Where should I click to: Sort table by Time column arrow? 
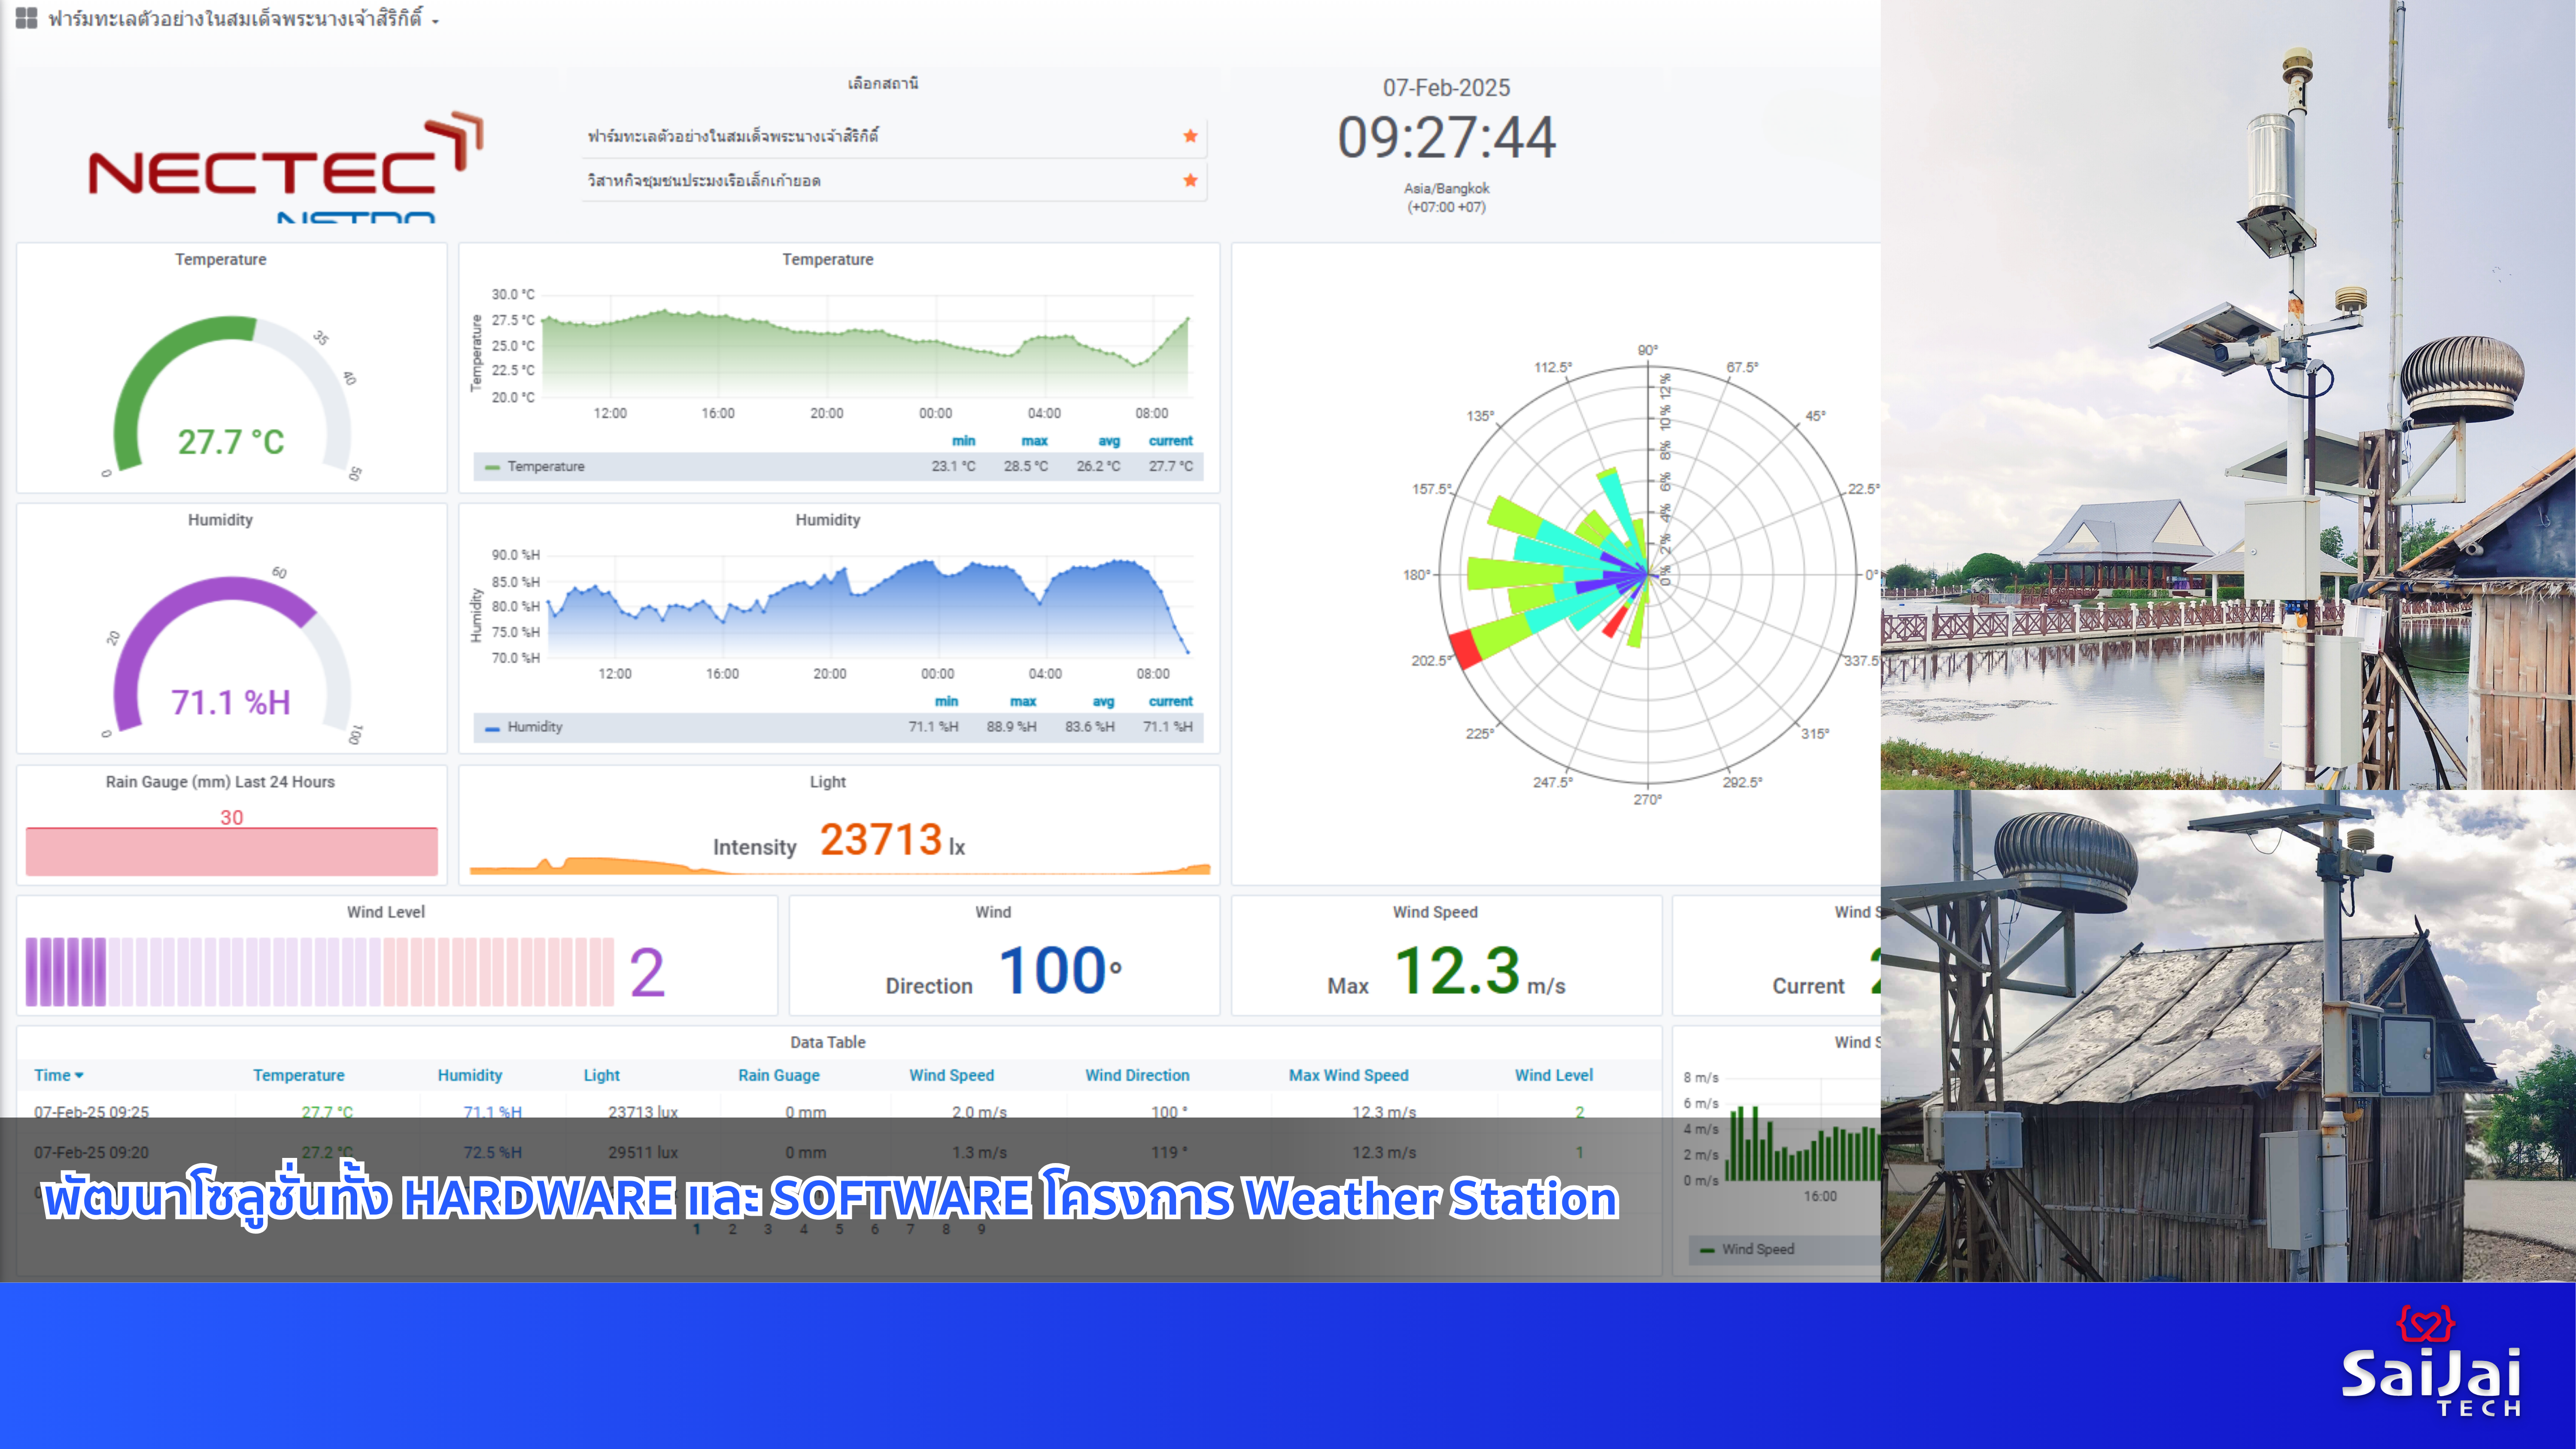[x=79, y=1075]
